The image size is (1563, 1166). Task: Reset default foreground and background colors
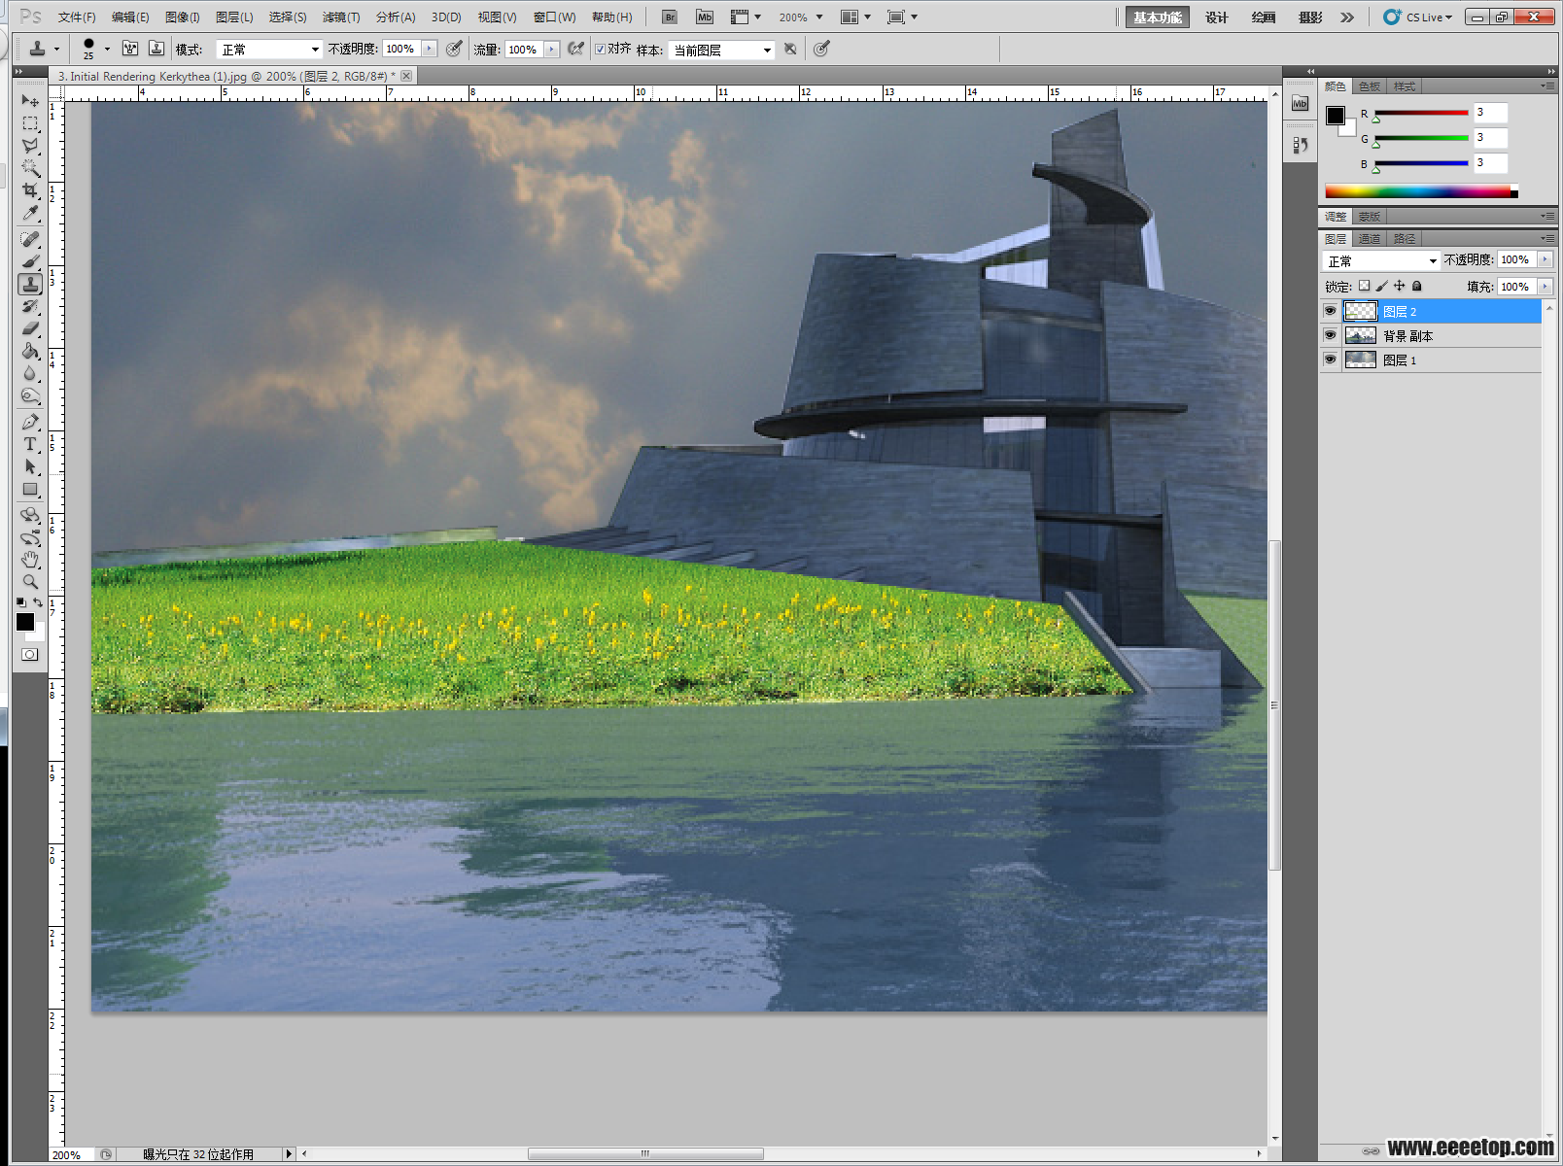pos(21,602)
